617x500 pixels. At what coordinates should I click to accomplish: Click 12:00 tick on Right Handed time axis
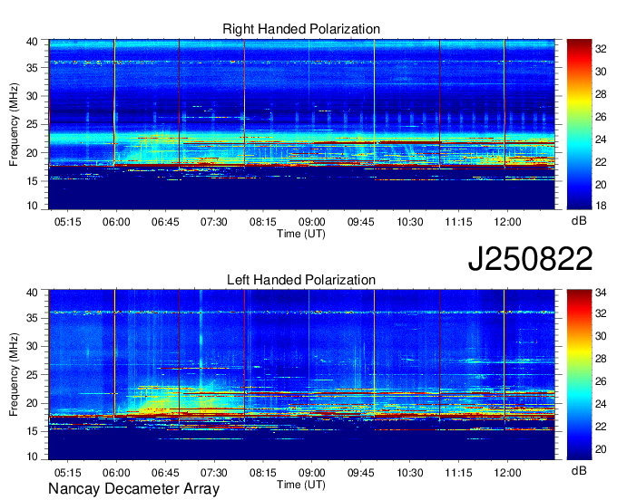507,222
